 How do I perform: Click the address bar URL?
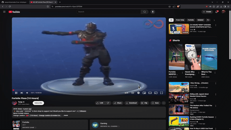coord(68,6)
